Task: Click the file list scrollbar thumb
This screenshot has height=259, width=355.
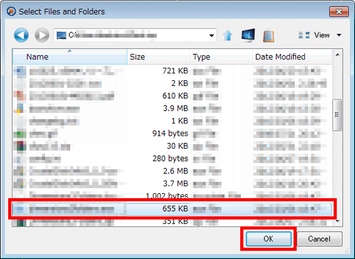Action: [337, 115]
